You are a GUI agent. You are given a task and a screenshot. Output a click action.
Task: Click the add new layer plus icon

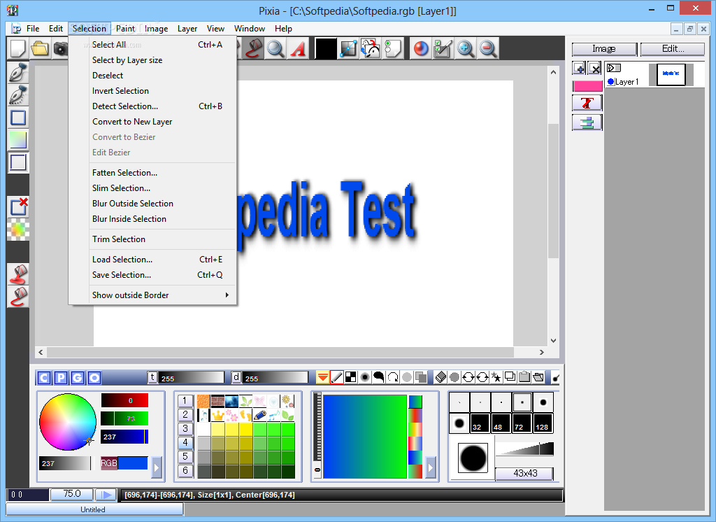(x=579, y=69)
